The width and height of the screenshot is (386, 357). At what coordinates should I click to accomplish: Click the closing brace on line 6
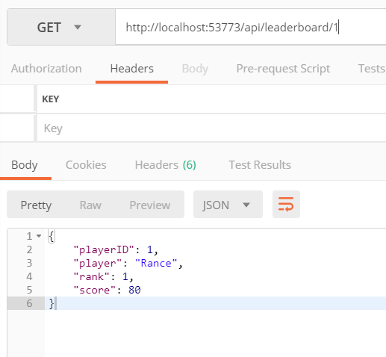(x=52, y=303)
